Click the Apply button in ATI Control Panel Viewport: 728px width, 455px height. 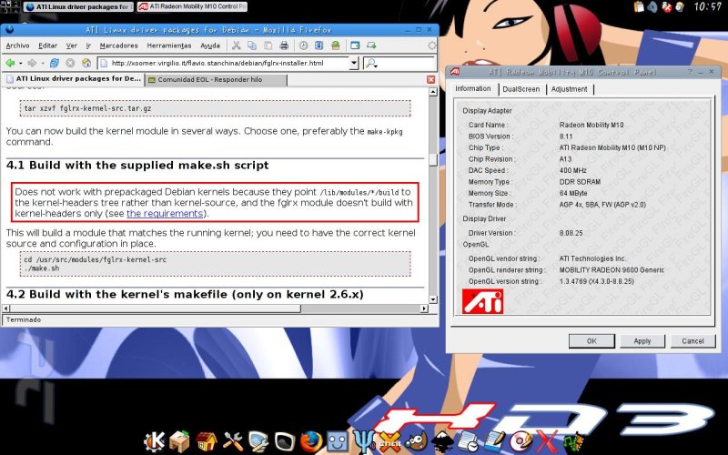pos(642,340)
